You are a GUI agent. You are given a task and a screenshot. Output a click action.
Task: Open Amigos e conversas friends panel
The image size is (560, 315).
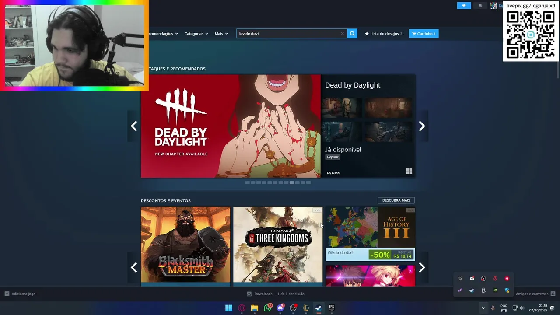click(x=535, y=294)
